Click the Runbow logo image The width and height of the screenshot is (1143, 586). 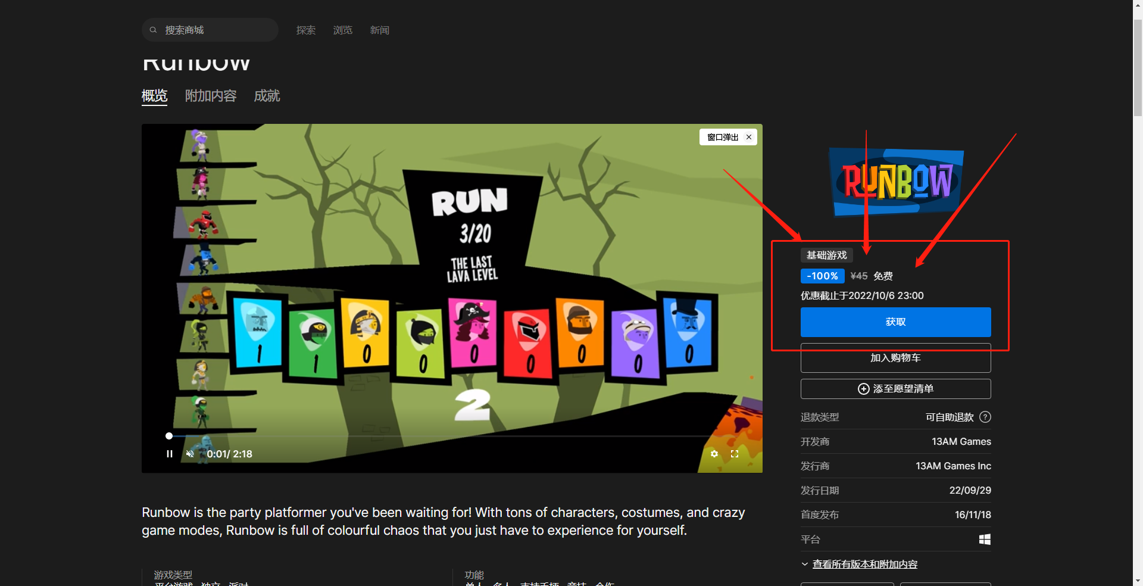[x=896, y=182]
